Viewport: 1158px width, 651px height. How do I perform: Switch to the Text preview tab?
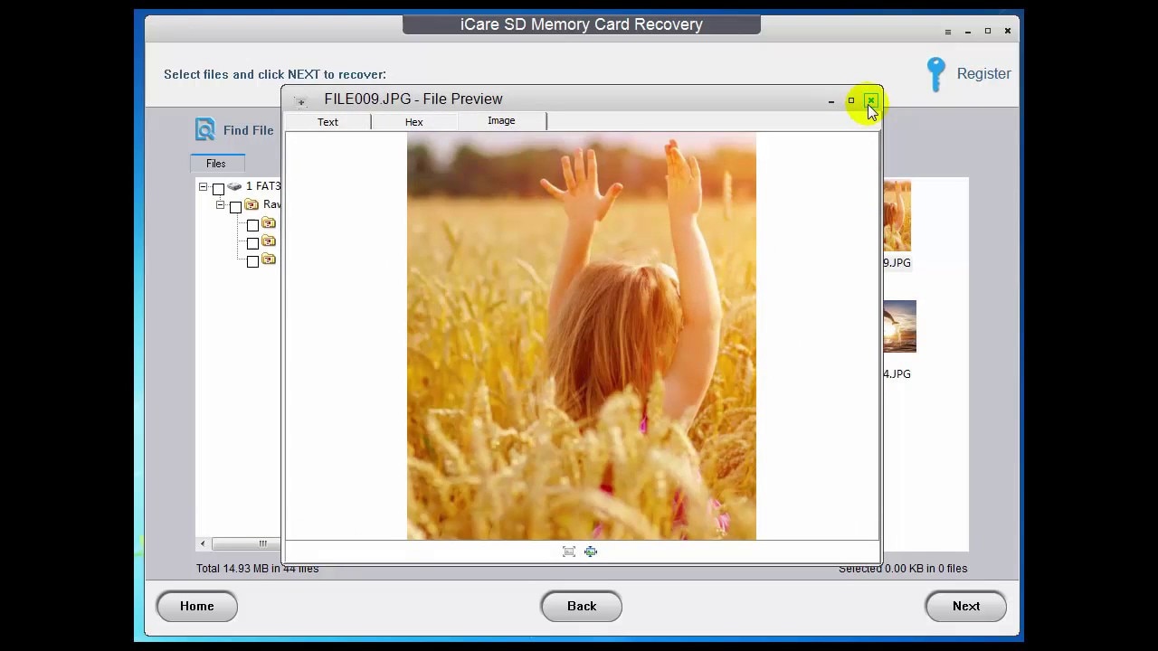(327, 122)
